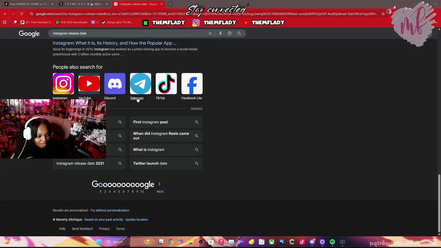The width and height of the screenshot is (441, 248).
Task: Click the chevron after the Gooooogle logo
Action: click(x=159, y=184)
